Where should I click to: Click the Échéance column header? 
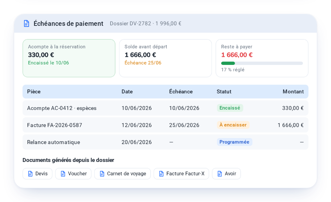181,91
